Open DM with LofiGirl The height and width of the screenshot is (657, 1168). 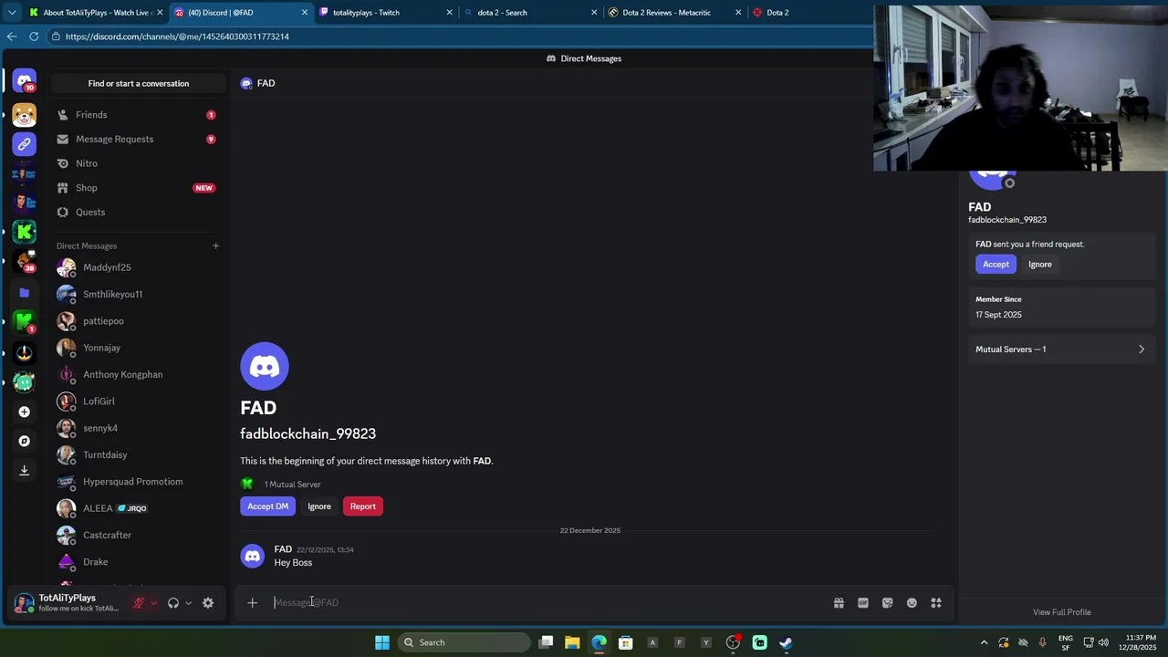139,401
